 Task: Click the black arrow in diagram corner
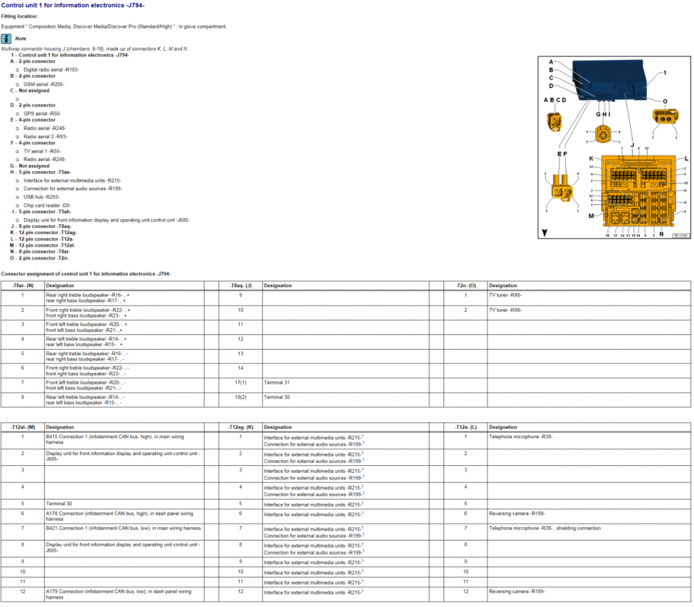546,233
